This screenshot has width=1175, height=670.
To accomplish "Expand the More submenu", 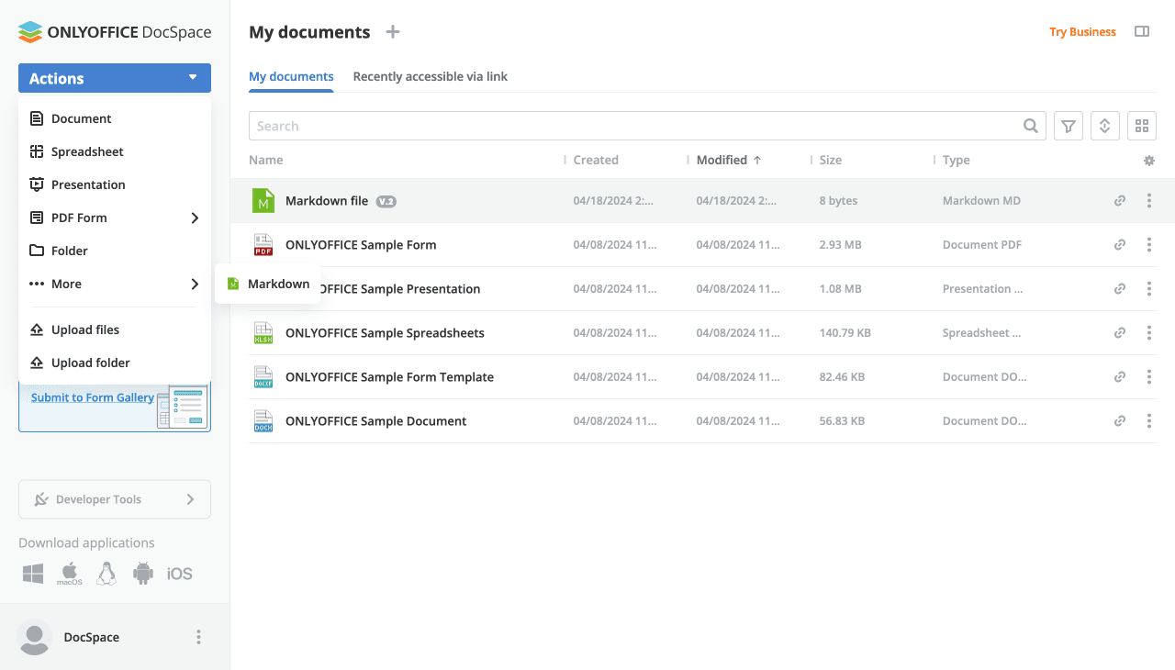I will [115, 284].
